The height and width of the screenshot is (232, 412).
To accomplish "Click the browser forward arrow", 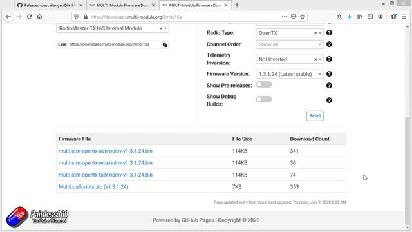I will [19, 17].
